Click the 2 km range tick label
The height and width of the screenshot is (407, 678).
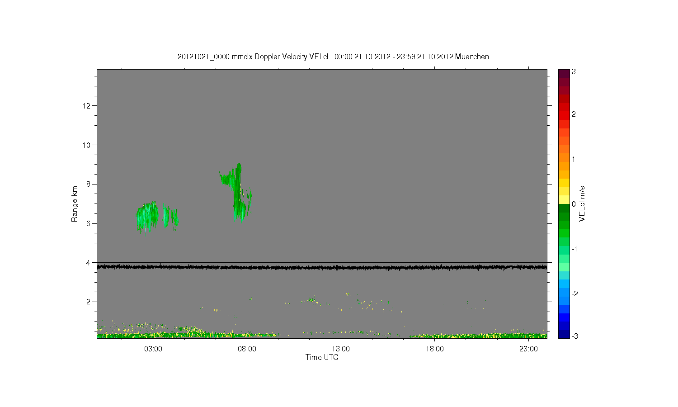click(x=89, y=302)
